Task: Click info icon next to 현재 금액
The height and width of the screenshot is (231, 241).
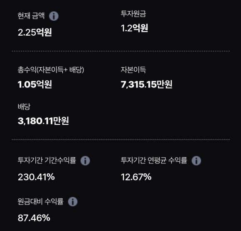Action: pyautogui.click(x=54, y=16)
